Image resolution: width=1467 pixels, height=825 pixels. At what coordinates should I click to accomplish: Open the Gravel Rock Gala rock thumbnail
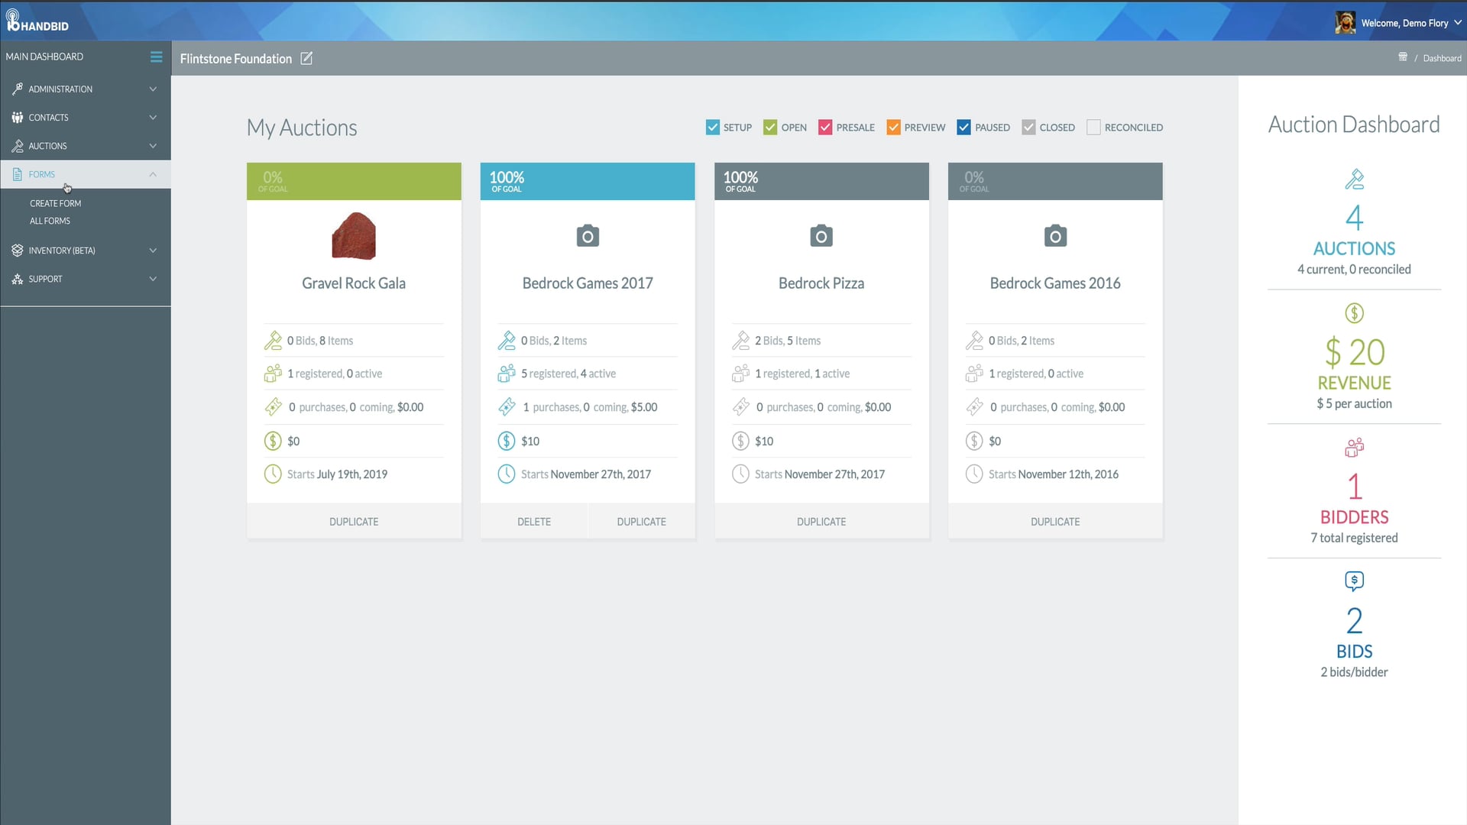coord(354,236)
